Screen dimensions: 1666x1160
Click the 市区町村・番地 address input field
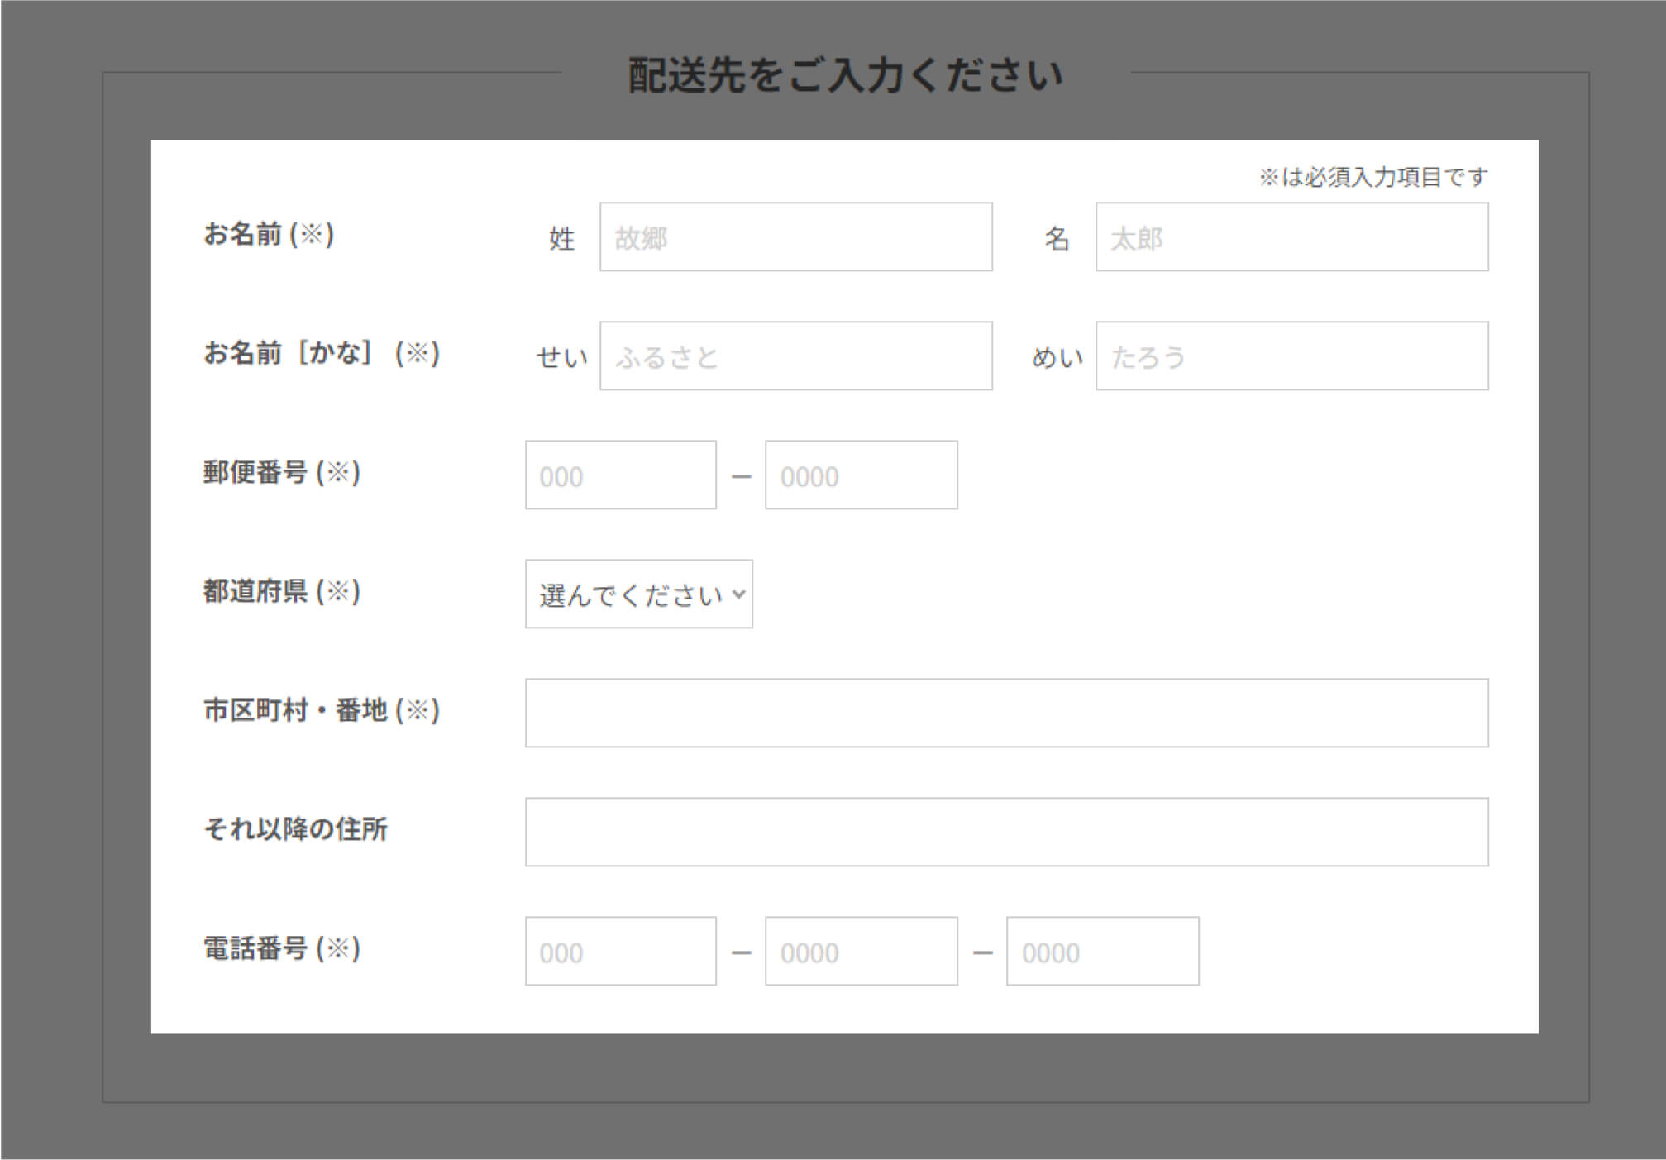[1006, 714]
